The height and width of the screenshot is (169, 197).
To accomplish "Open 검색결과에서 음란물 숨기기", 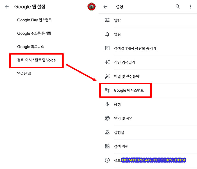I will (148, 48).
